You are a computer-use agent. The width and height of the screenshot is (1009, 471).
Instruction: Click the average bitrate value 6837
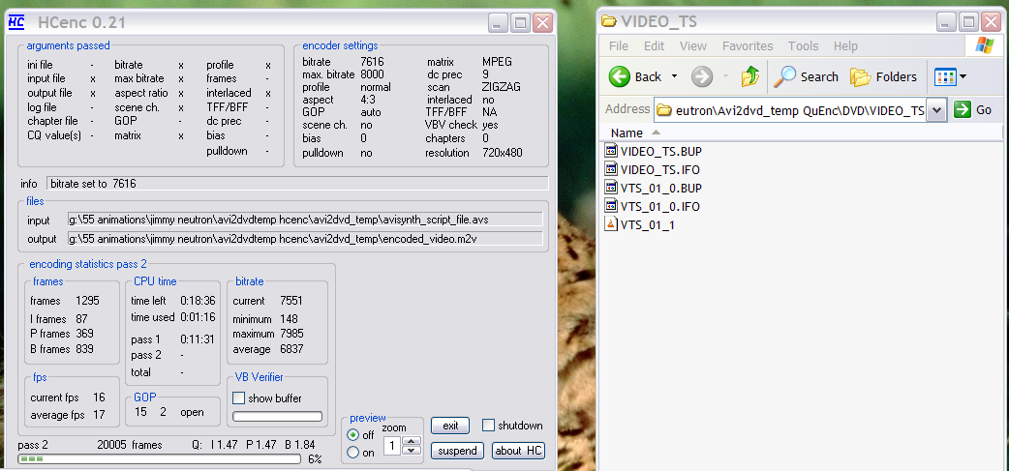pos(291,349)
